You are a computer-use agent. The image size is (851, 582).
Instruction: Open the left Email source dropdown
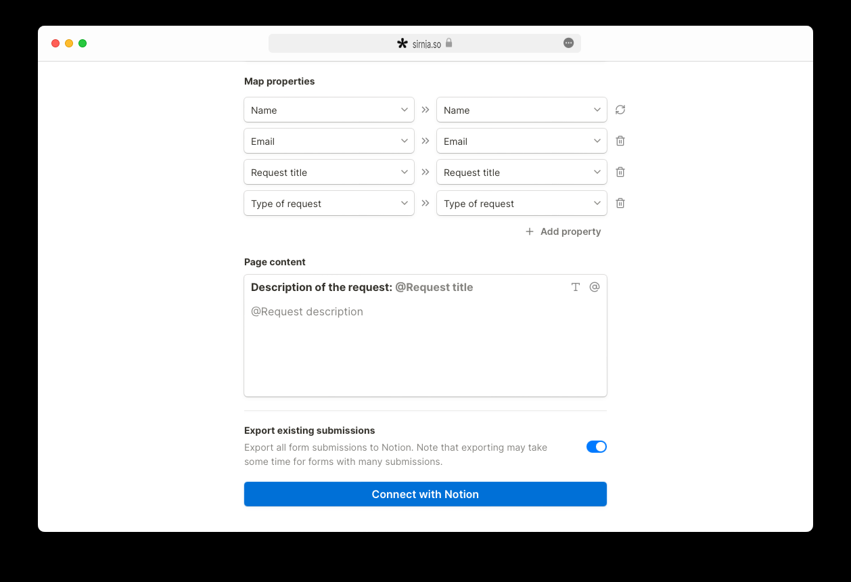pos(329,141)
